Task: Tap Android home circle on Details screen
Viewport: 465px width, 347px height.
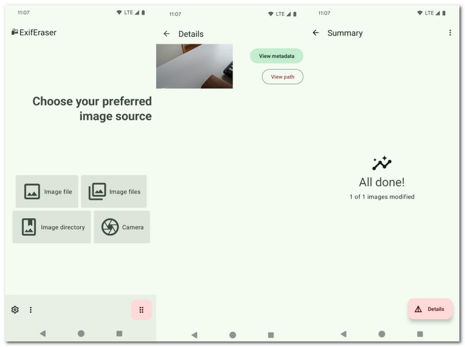Action: (233, 335)
